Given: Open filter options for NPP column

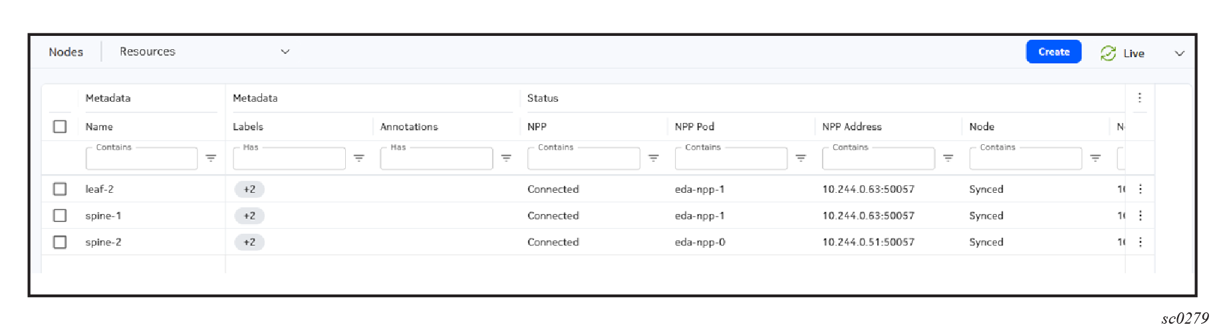Looking at the screenshot, I should tap(654, 158).
